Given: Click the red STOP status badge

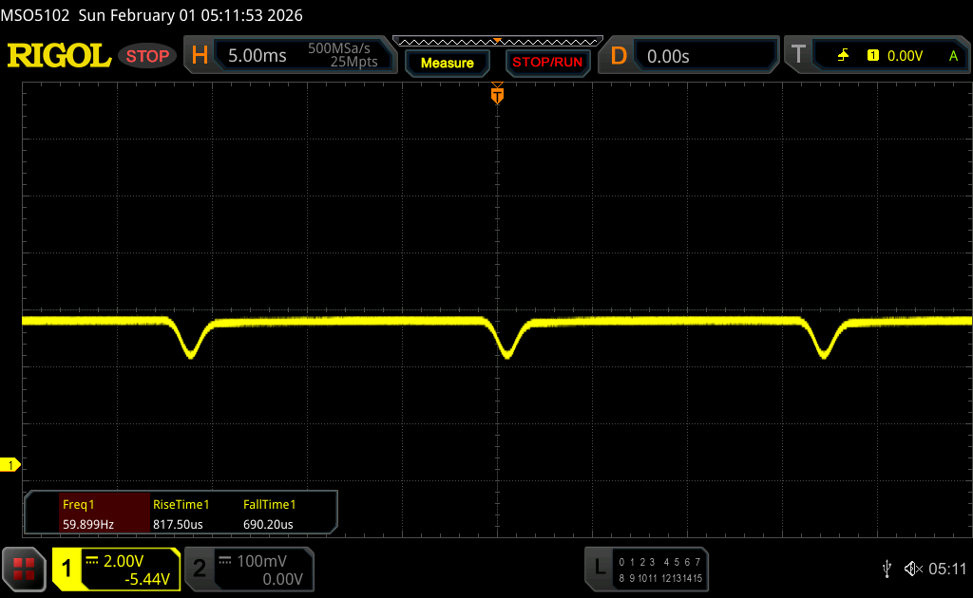Looking at the screenshot, I should tap(147, 56).
